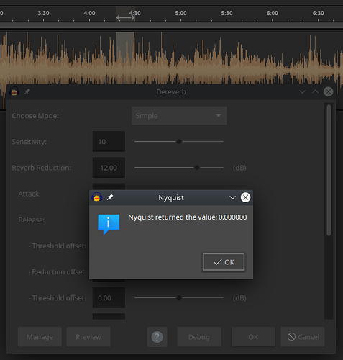Click the Sensitivity slider handle
The height and width of the screenshot is (360, 343).
tap(179, 142)
